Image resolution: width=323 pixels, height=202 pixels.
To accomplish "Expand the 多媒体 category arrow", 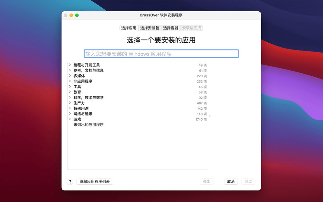I will click(70, 76).
